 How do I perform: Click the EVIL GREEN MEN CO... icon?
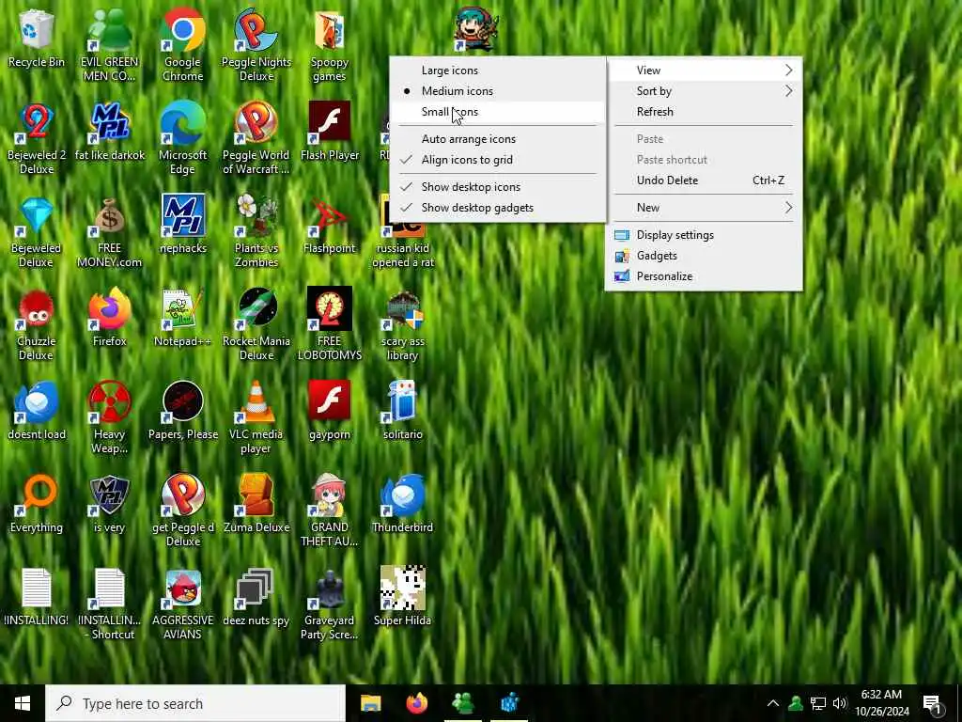coord(110,45)
